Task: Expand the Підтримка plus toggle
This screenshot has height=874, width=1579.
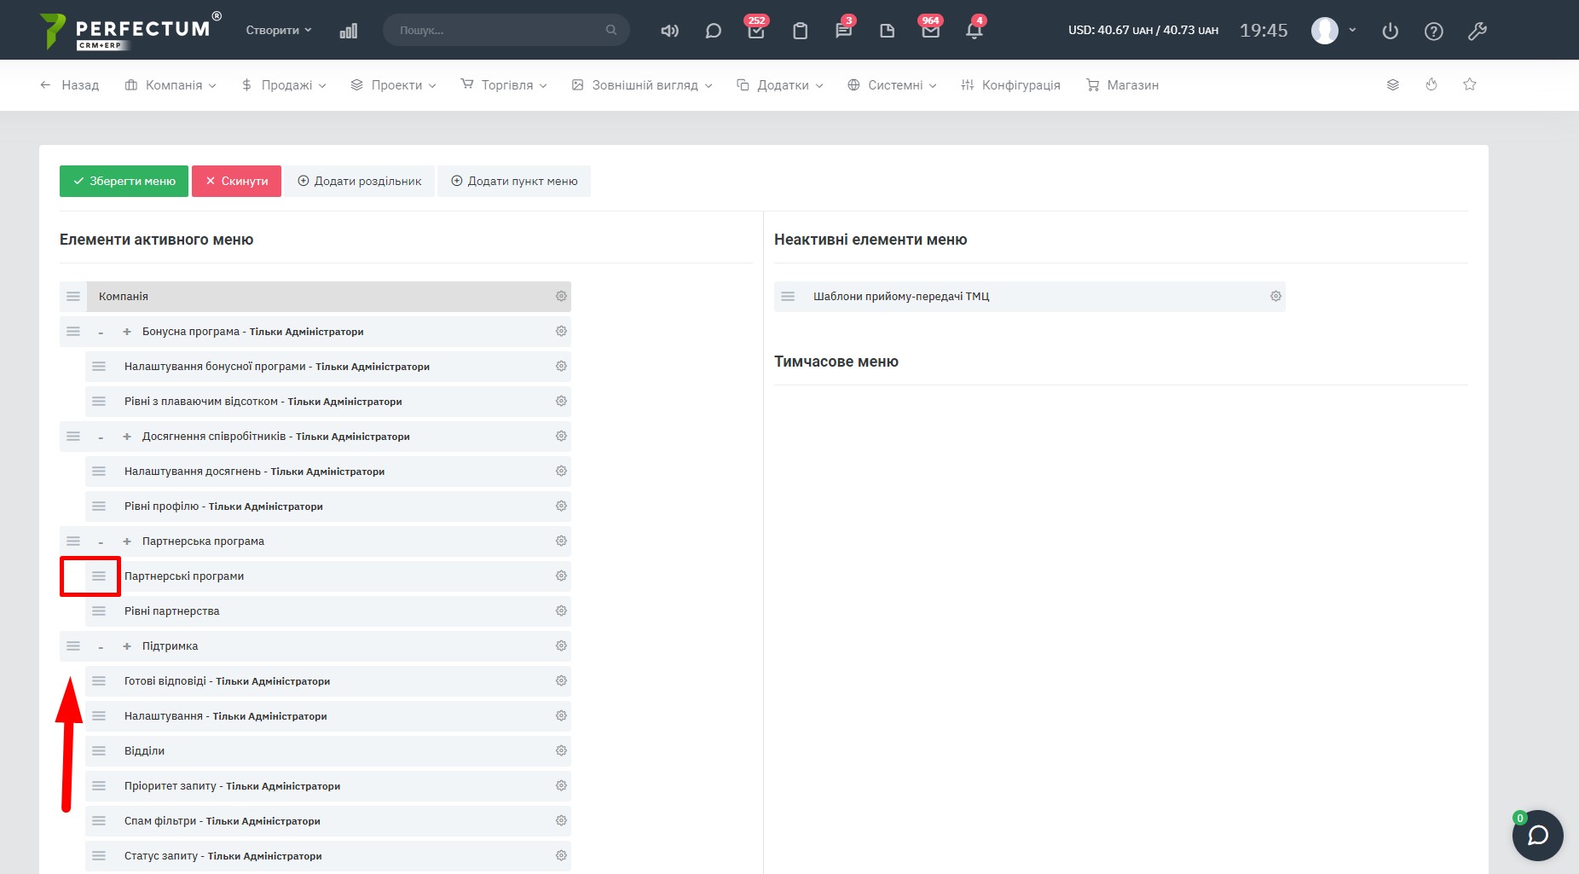Action: coord(127,646)
